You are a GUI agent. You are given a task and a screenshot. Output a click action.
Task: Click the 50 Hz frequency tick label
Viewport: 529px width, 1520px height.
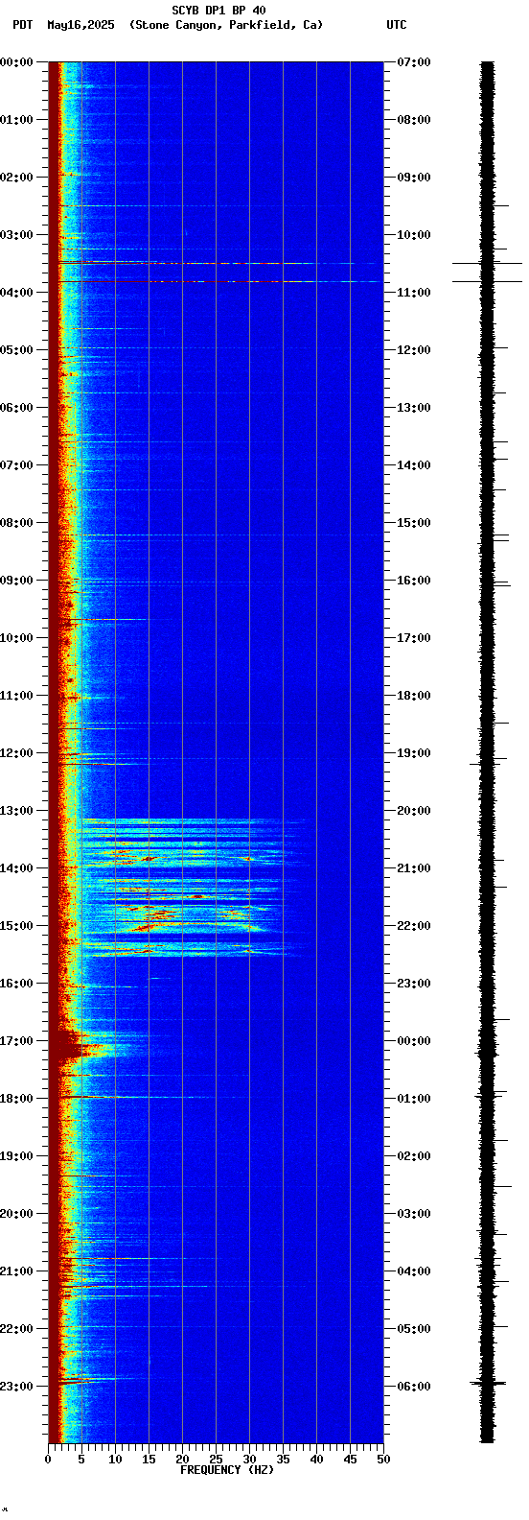coord(383,1460)
